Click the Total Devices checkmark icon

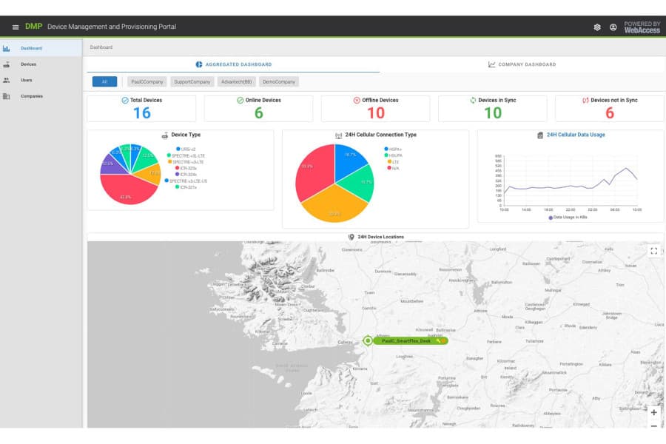coord(125,101)
